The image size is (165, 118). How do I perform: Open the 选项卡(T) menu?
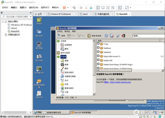pos(45,7)
